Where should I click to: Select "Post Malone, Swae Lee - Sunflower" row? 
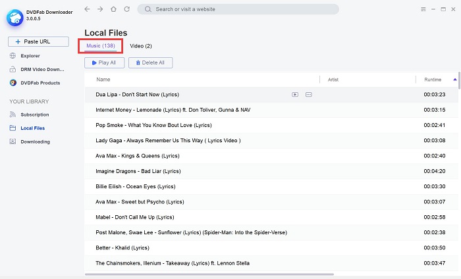pos(271,232)
